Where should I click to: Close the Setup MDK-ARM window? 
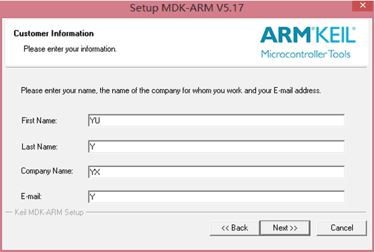363,5
